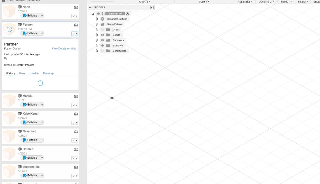This screenshot has height=184, width=320.
Task: Open sharing people icon for KabelKanal
Action: 76,114
